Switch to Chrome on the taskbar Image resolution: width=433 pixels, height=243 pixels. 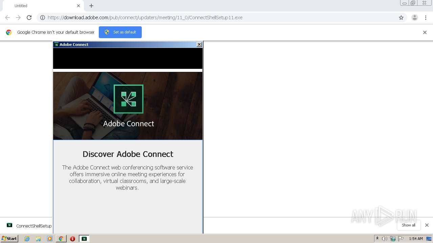[x=61, y=239]
